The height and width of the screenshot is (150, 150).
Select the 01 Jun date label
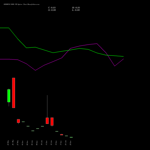[22, 143]
